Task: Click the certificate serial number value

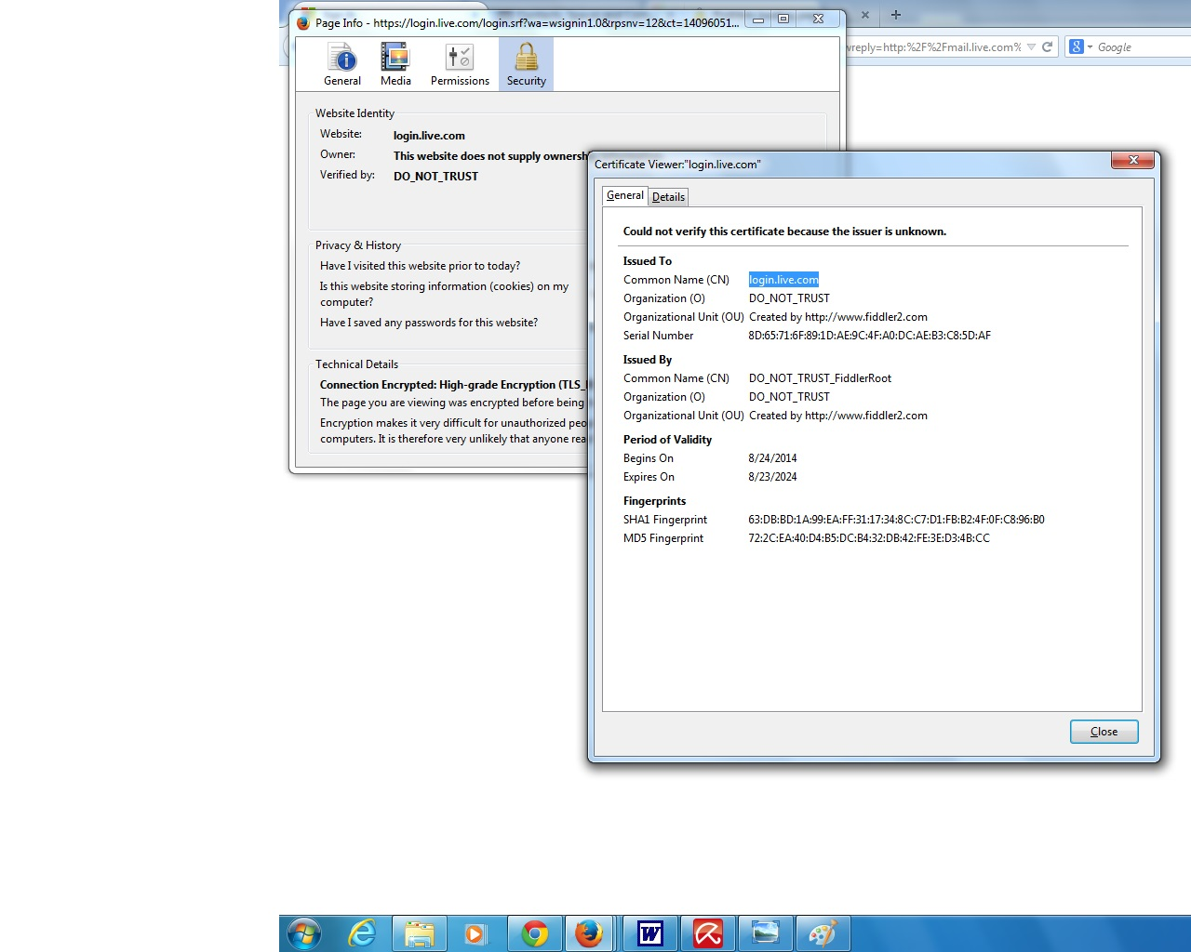Action: coord(870,336)
